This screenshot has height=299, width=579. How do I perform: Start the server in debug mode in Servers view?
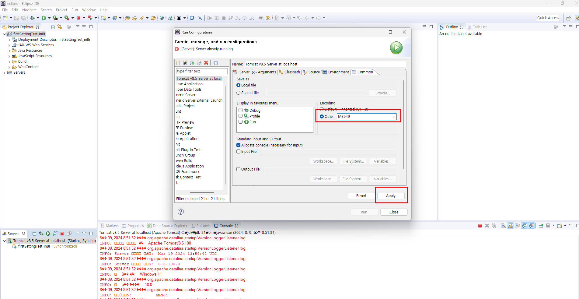click(41, 234)
